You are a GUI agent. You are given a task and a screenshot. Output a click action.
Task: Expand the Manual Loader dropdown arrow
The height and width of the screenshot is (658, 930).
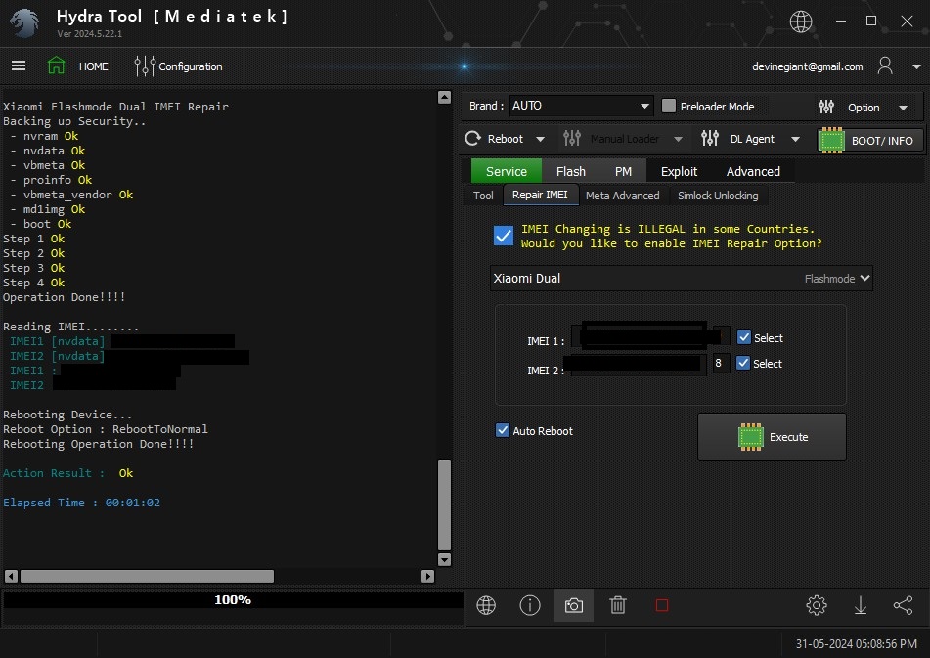(678, 139)
